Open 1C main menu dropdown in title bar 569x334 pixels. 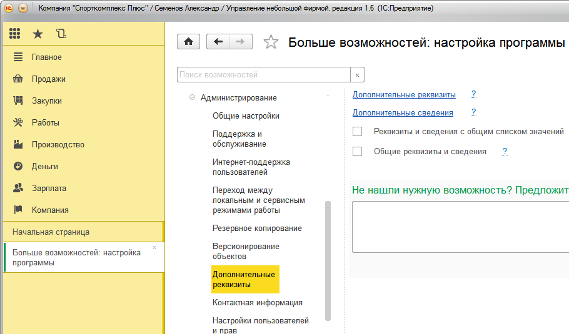23,9
